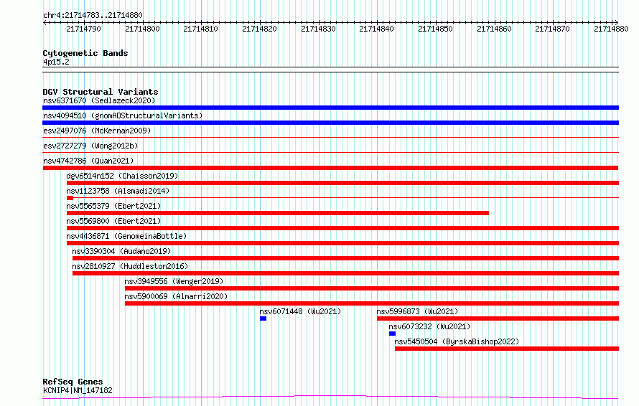Select the red bar of nsv5450504 variant
This screenshot has height=406, width=639.
[507, 349]
